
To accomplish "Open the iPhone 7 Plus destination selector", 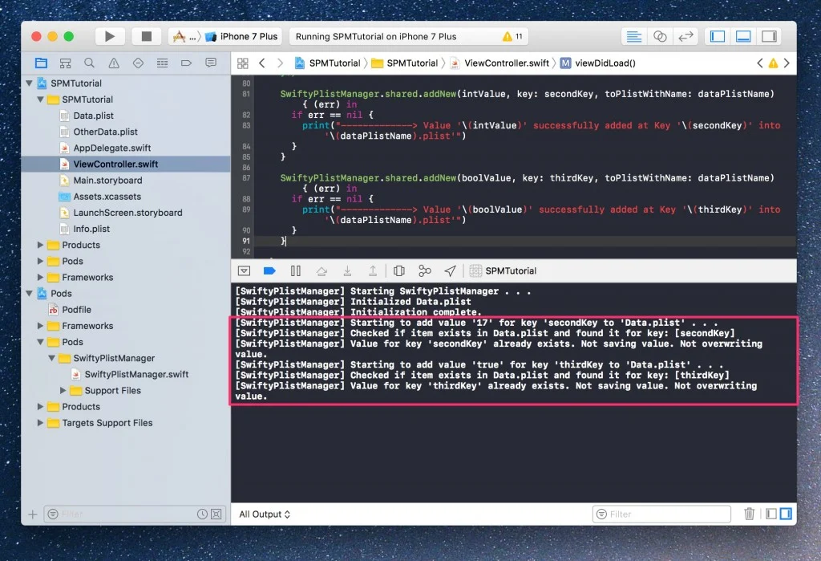I will (x=242, y=36).
